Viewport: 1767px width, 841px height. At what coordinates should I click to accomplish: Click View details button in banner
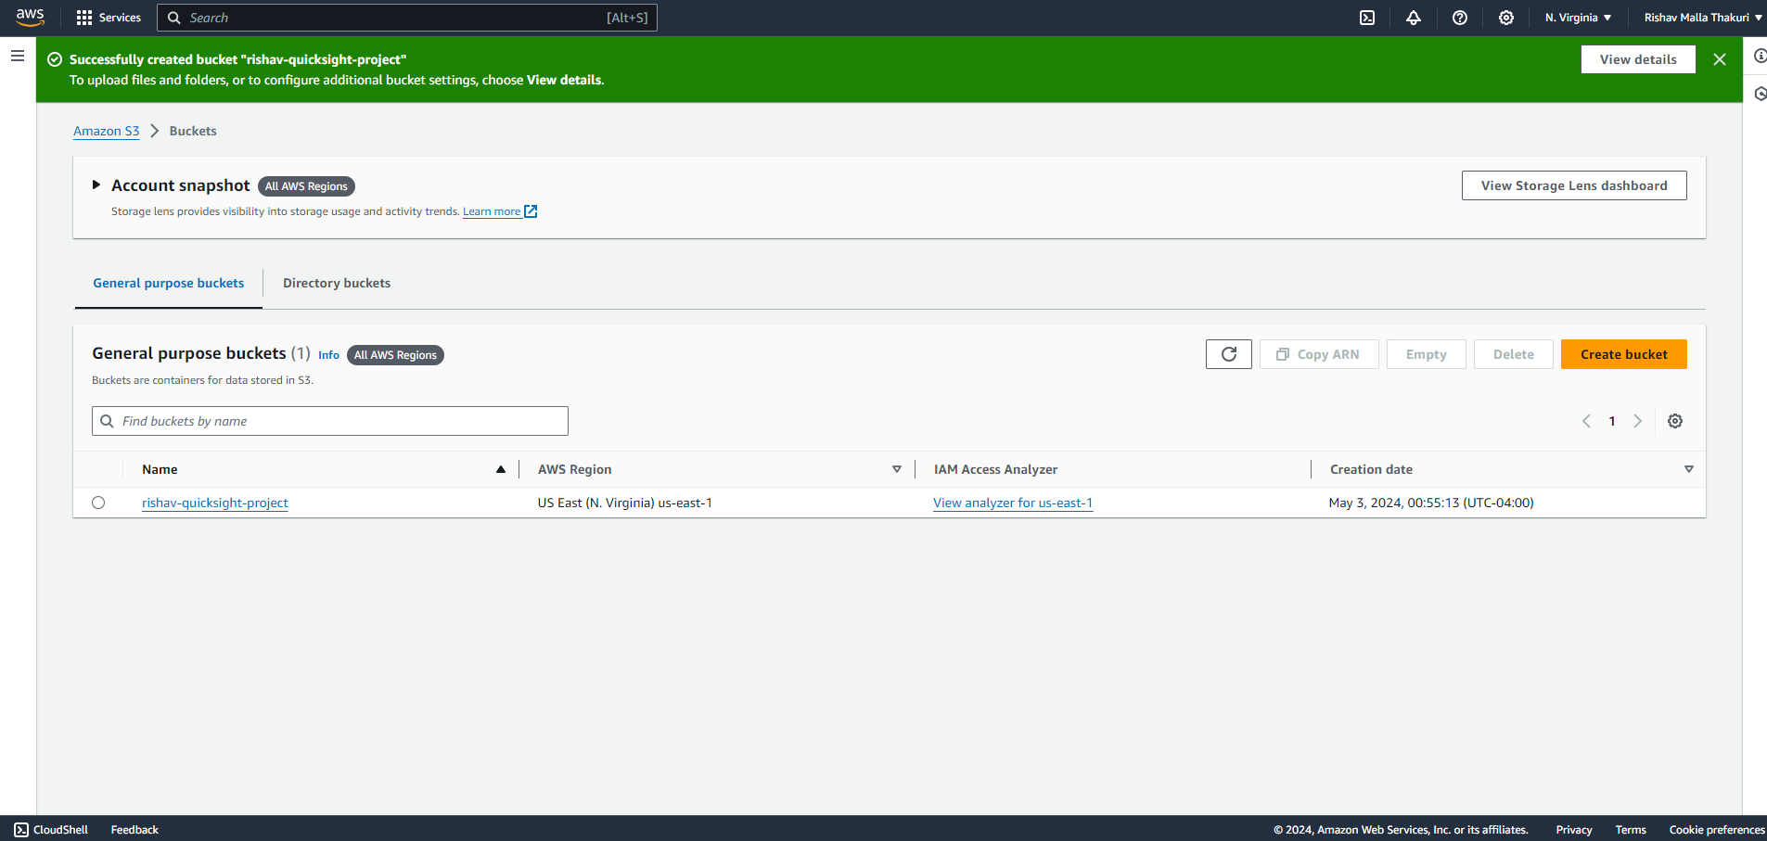pos(1638,59)
